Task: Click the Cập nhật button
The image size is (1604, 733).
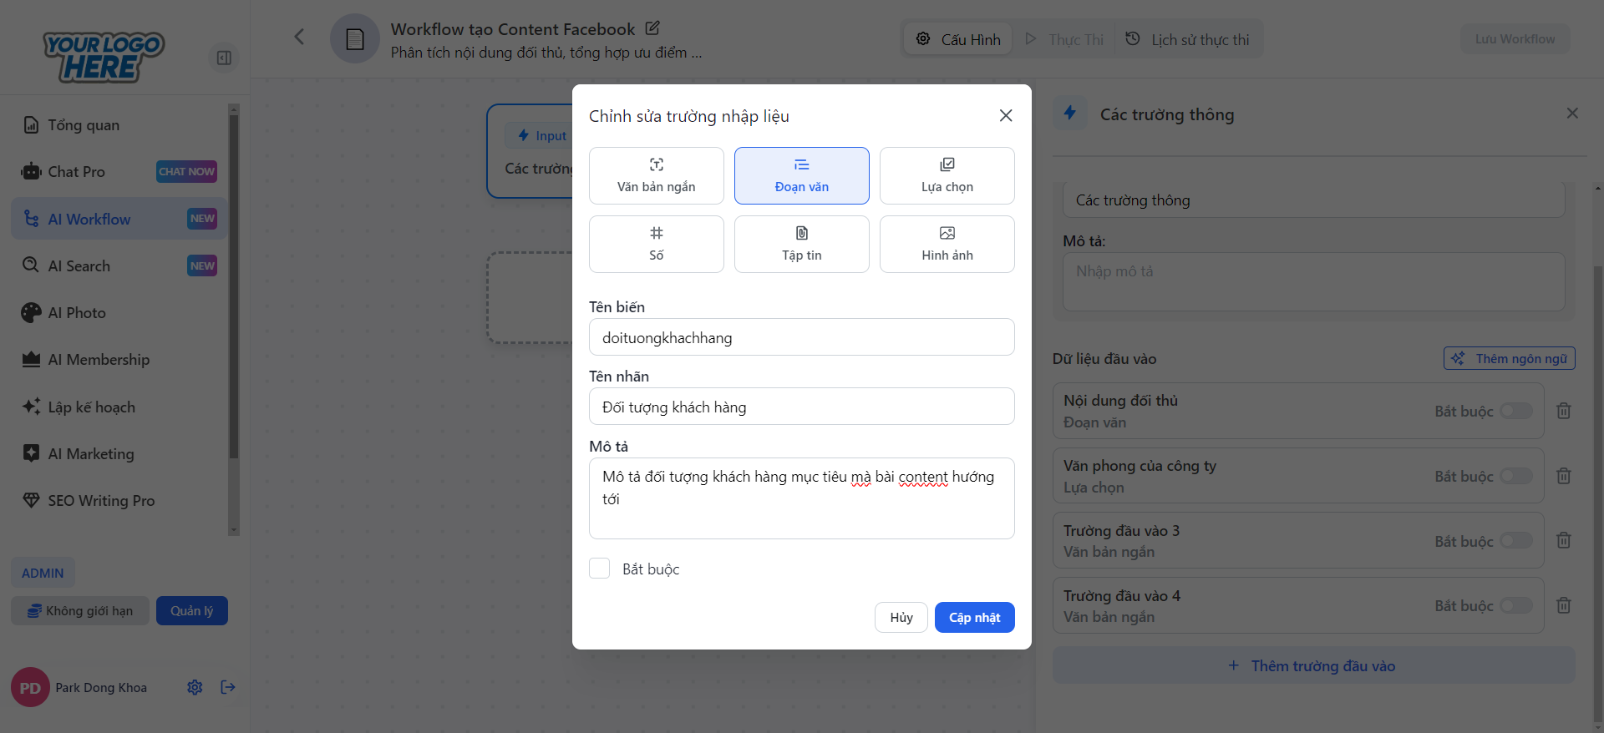Action: click(974, 617)
